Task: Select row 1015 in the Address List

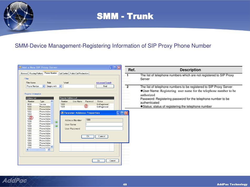Action: (x=38, y=143)
